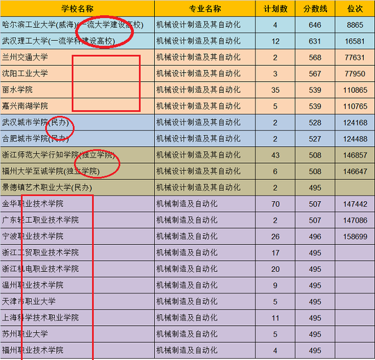Click plan count 43 for 行知学院
This screenshot has width=375, height=360.
[275, 155]
